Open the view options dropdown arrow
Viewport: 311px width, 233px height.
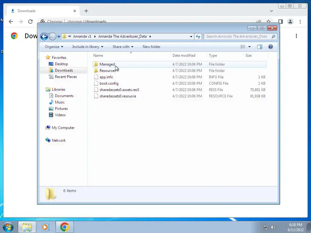pos(250,47)
